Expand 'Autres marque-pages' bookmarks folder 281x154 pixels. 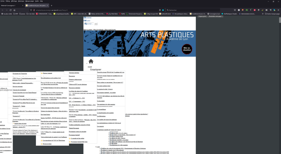(x=272, y=14)
